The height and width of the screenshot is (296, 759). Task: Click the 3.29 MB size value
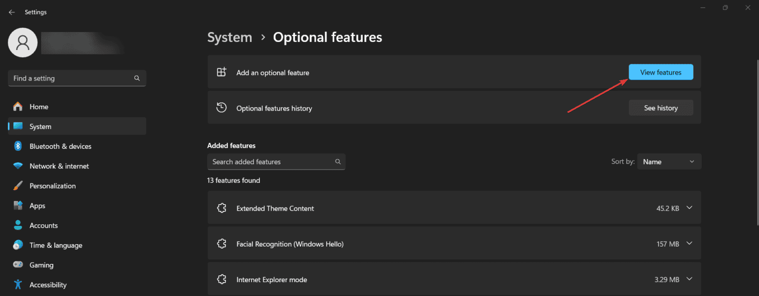coord(667,280)
